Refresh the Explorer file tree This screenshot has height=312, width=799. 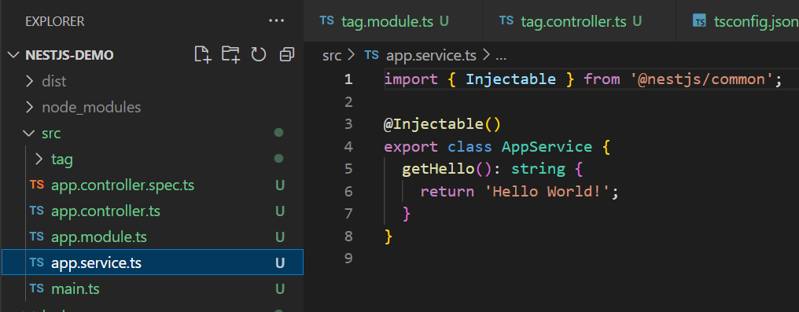tap(259, 54)
